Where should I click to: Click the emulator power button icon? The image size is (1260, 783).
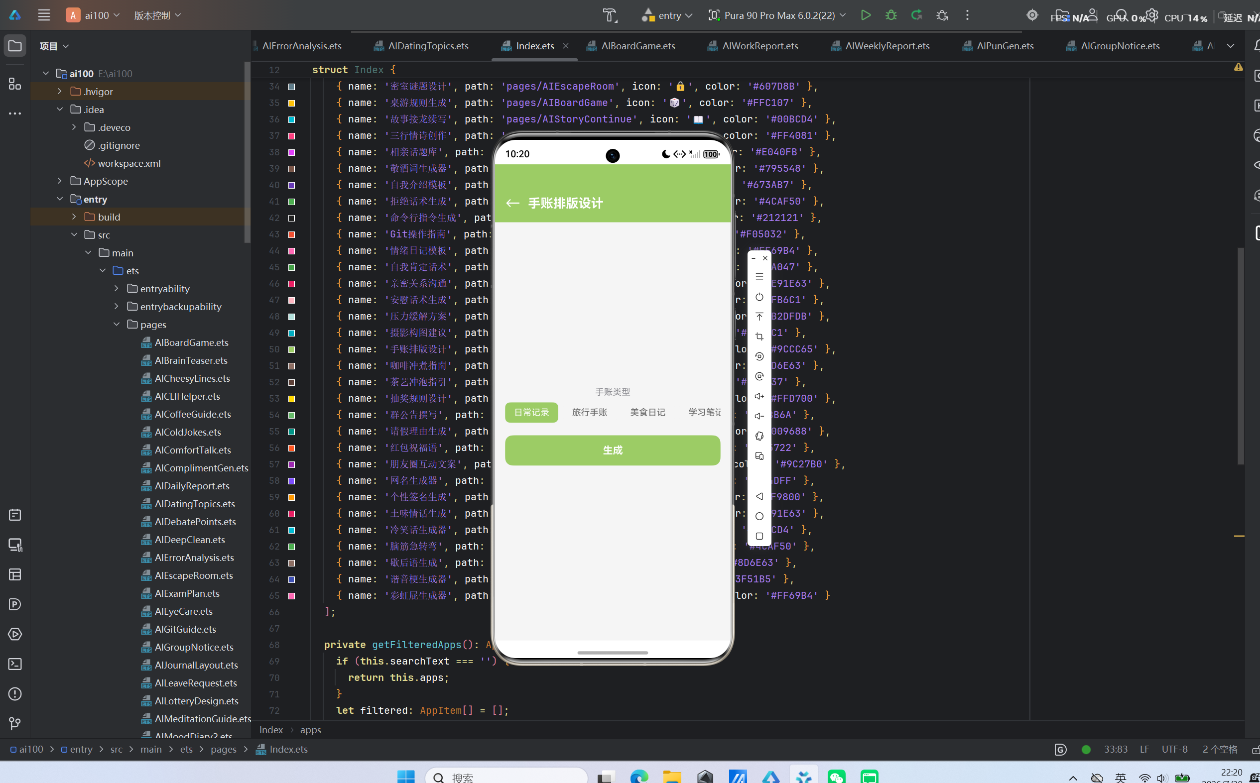click(759, 297)
